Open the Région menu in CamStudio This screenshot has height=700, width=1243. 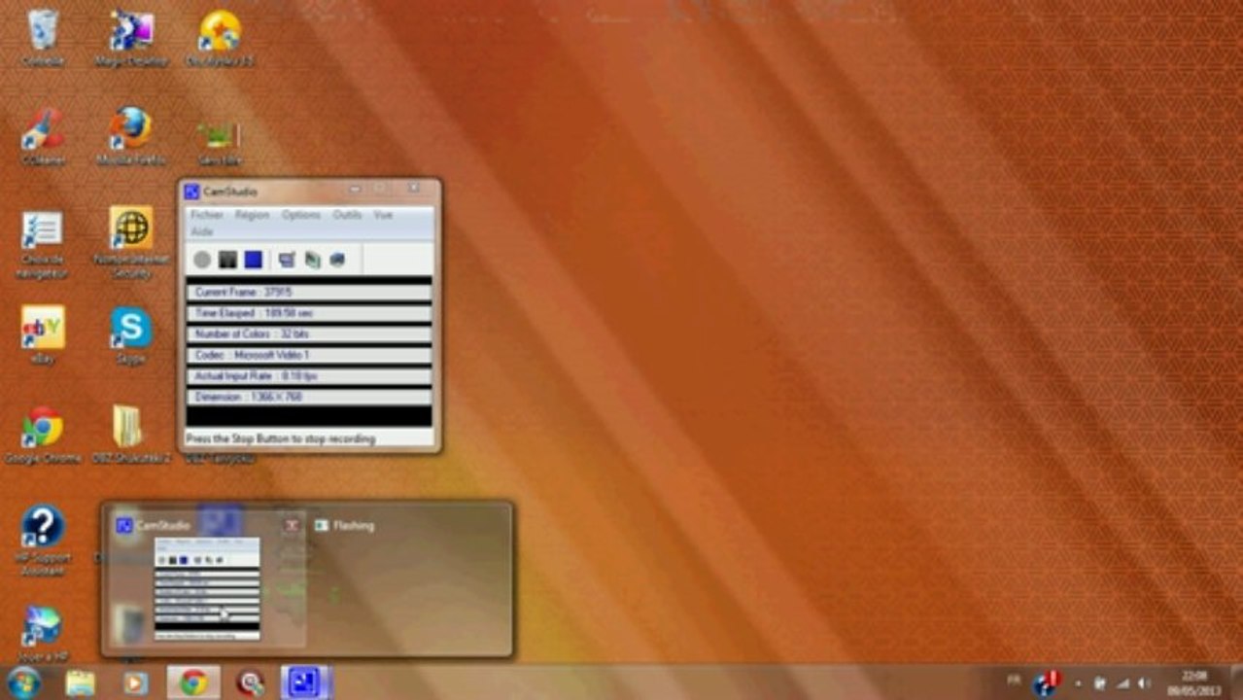coord(253,215)
